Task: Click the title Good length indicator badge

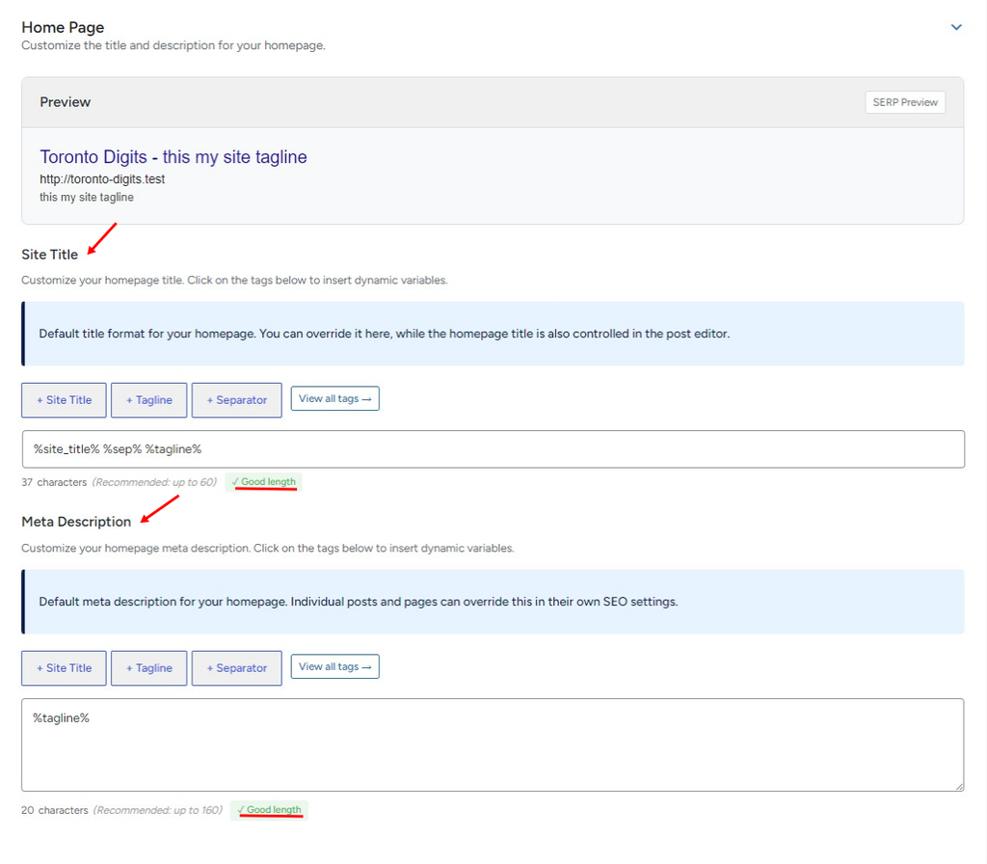Action: [263, 482]
